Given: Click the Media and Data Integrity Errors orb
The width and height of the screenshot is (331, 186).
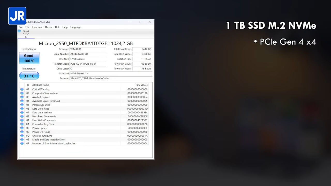Looking at the screenshot, I should click(22, 140).
